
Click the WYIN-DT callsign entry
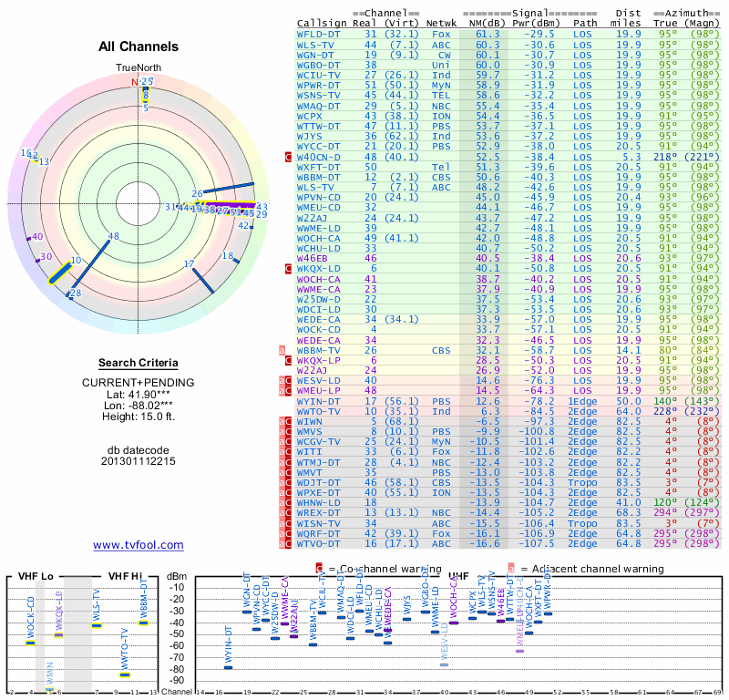click(x=318, y=400)
